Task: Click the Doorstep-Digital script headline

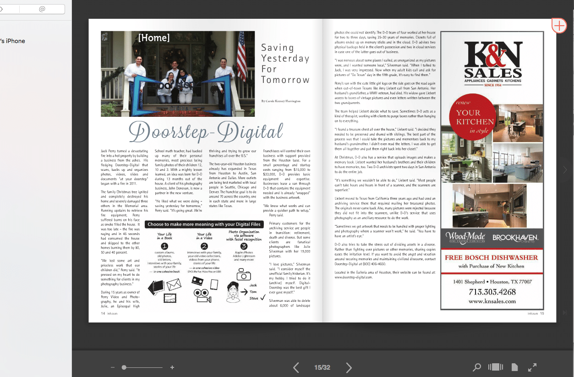Action: tap(206, 131)
